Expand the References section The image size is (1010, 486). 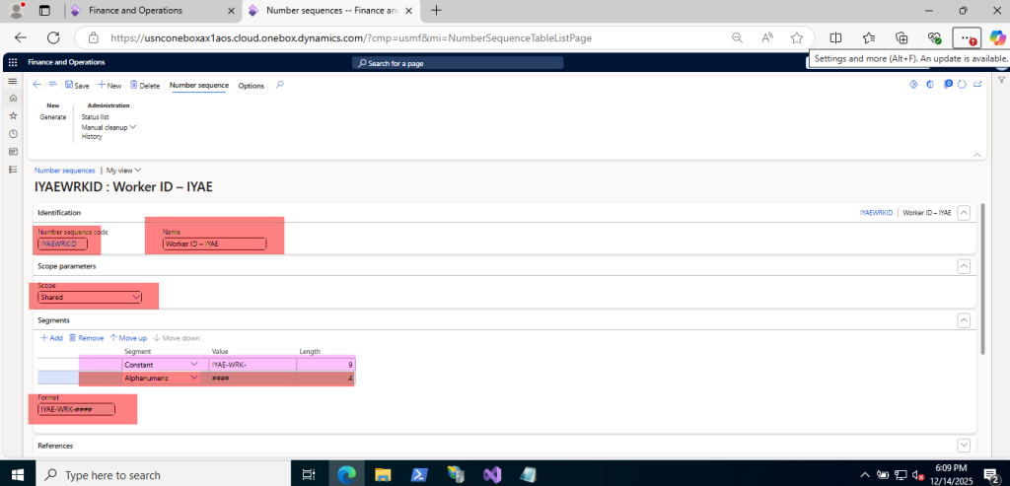964,446
